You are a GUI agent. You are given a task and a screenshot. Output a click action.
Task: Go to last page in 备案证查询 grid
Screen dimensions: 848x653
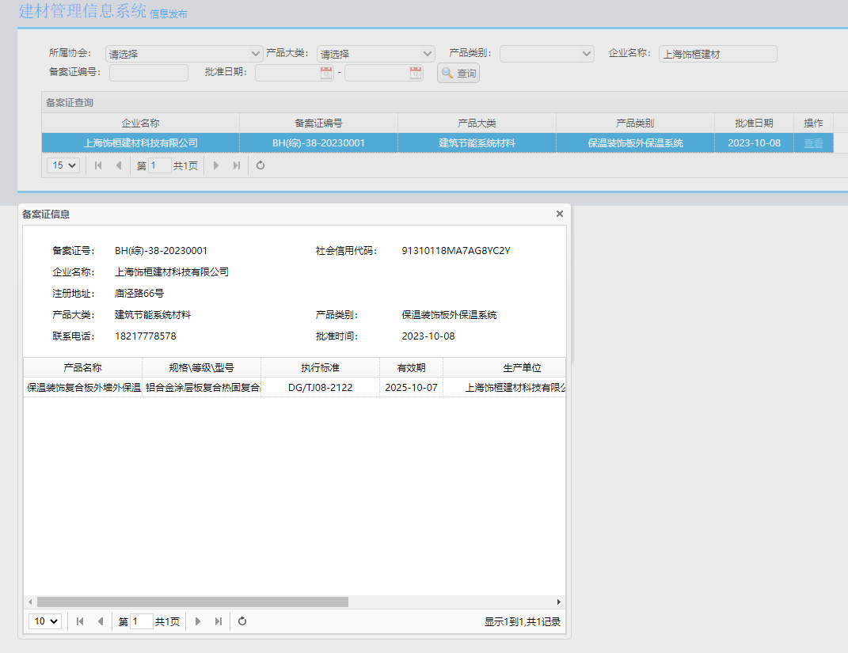tap(236, 165)
